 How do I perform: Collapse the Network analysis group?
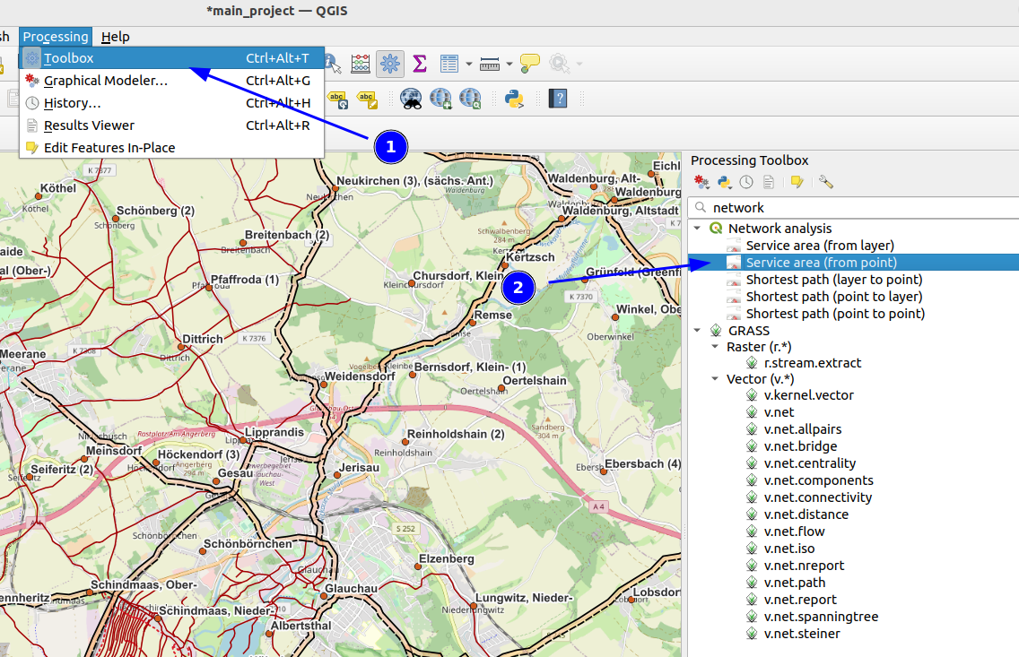point(697,228)
